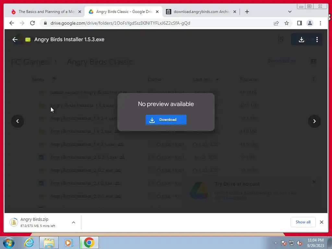Open Windows Explorer from taskbar
This screenshot has height=249, width=332.
click(49, 243)
